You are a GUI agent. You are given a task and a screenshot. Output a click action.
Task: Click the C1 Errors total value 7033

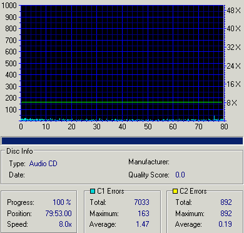[141, 202]
